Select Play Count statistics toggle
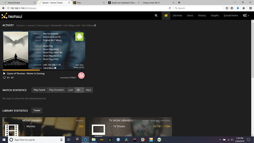This screenshot has width=254, height=143. pyautogui.click(x=39, y=90)
